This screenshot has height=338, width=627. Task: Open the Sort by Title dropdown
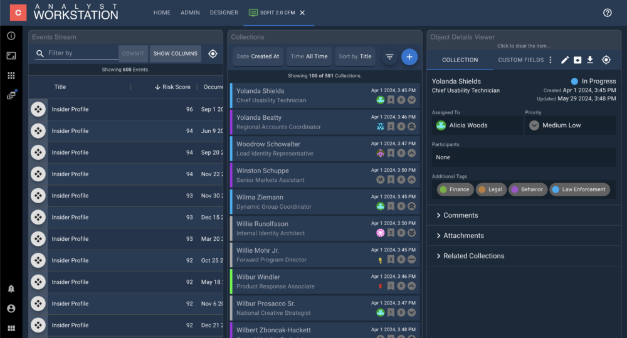[x=355, y=56]
